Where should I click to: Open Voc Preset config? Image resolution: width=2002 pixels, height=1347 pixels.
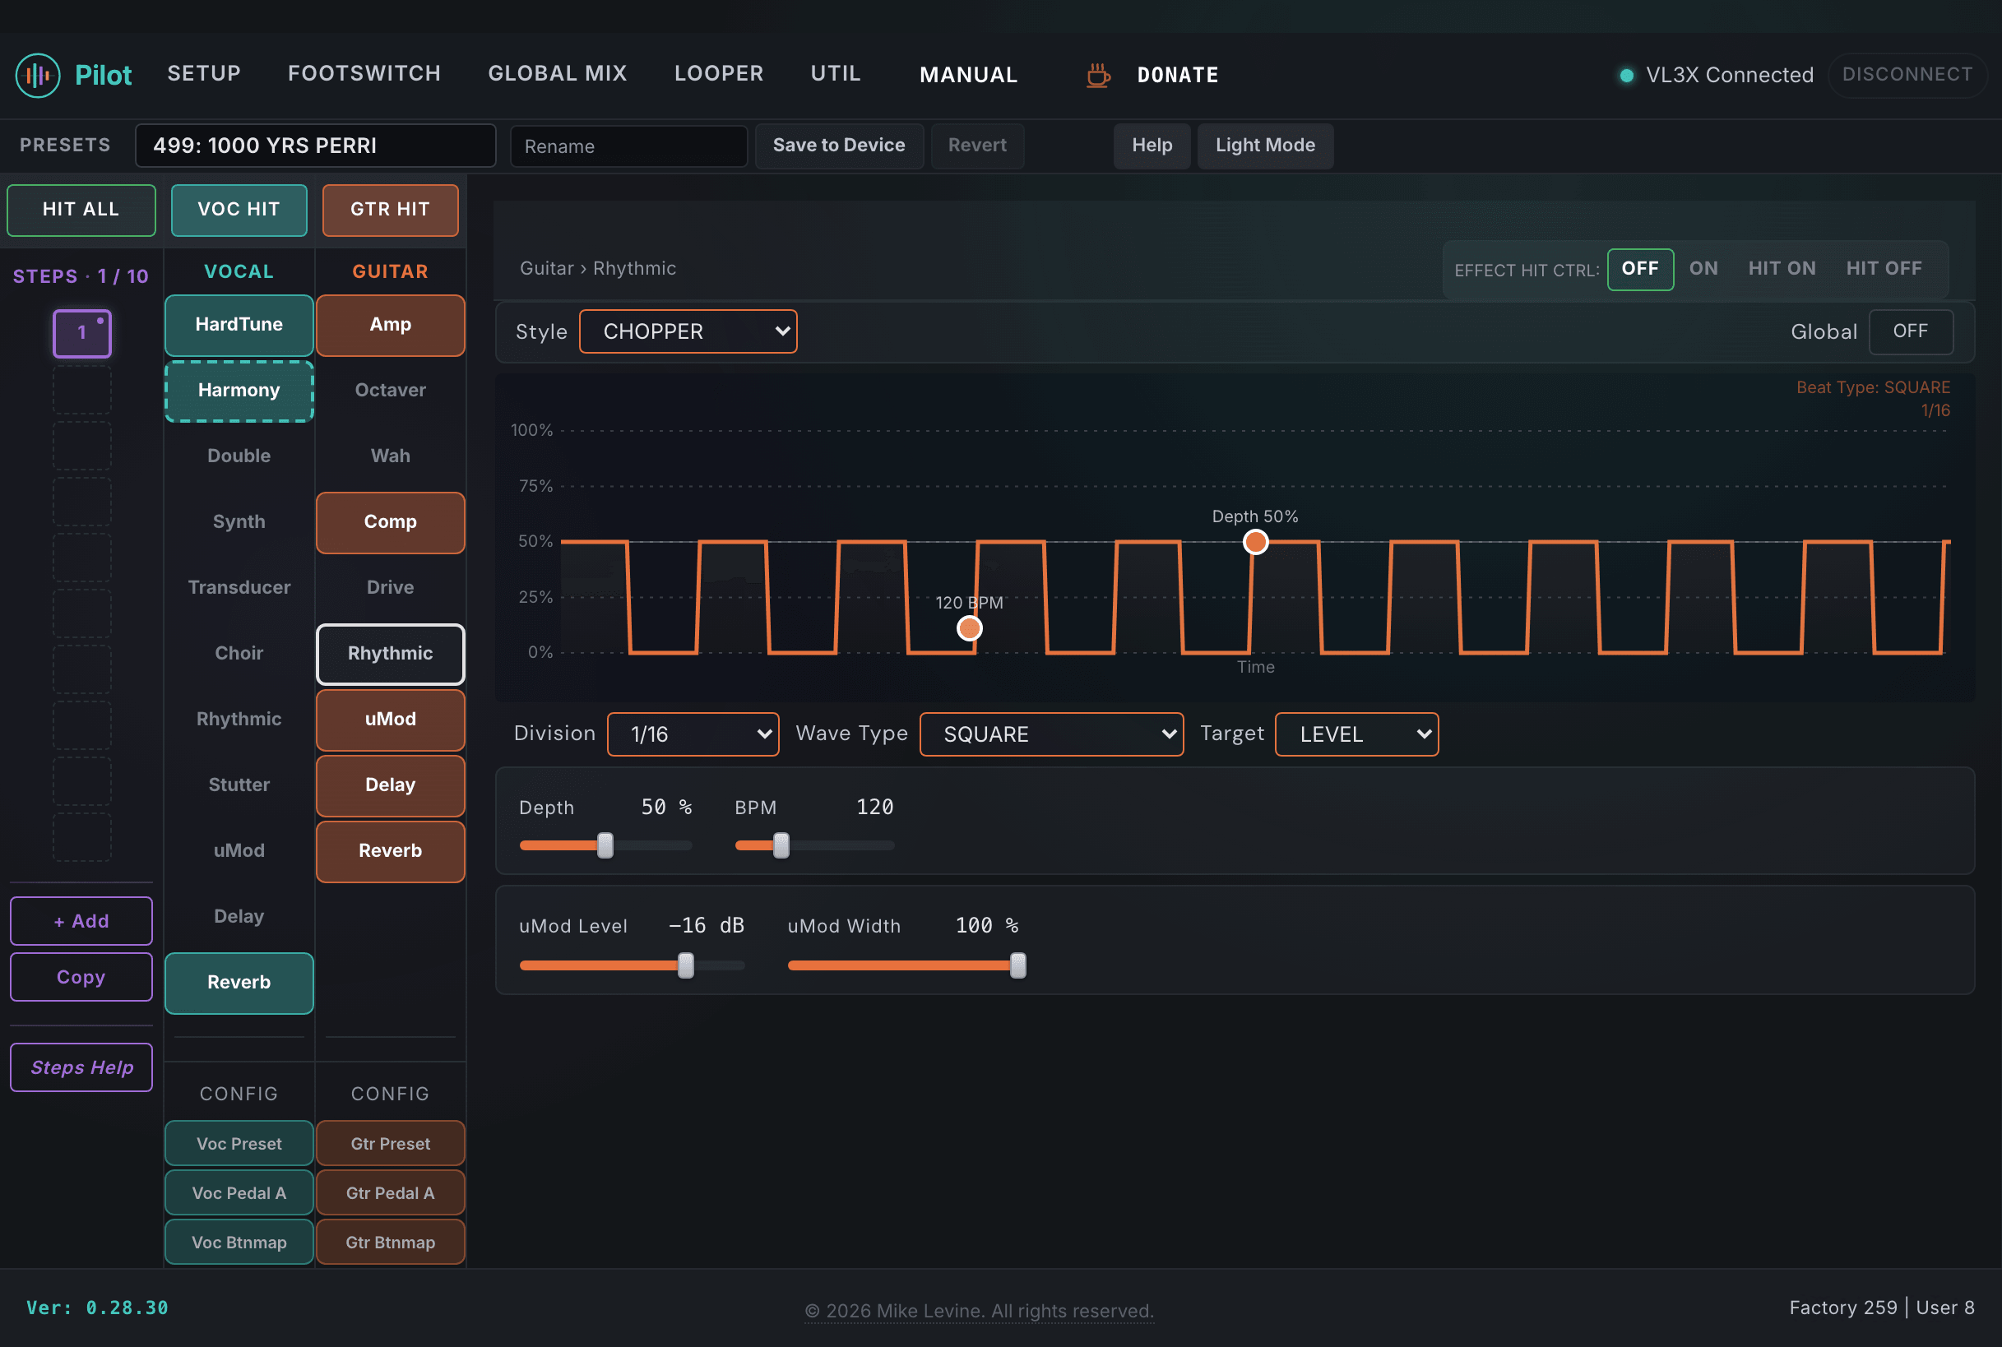coord(239,1144)
